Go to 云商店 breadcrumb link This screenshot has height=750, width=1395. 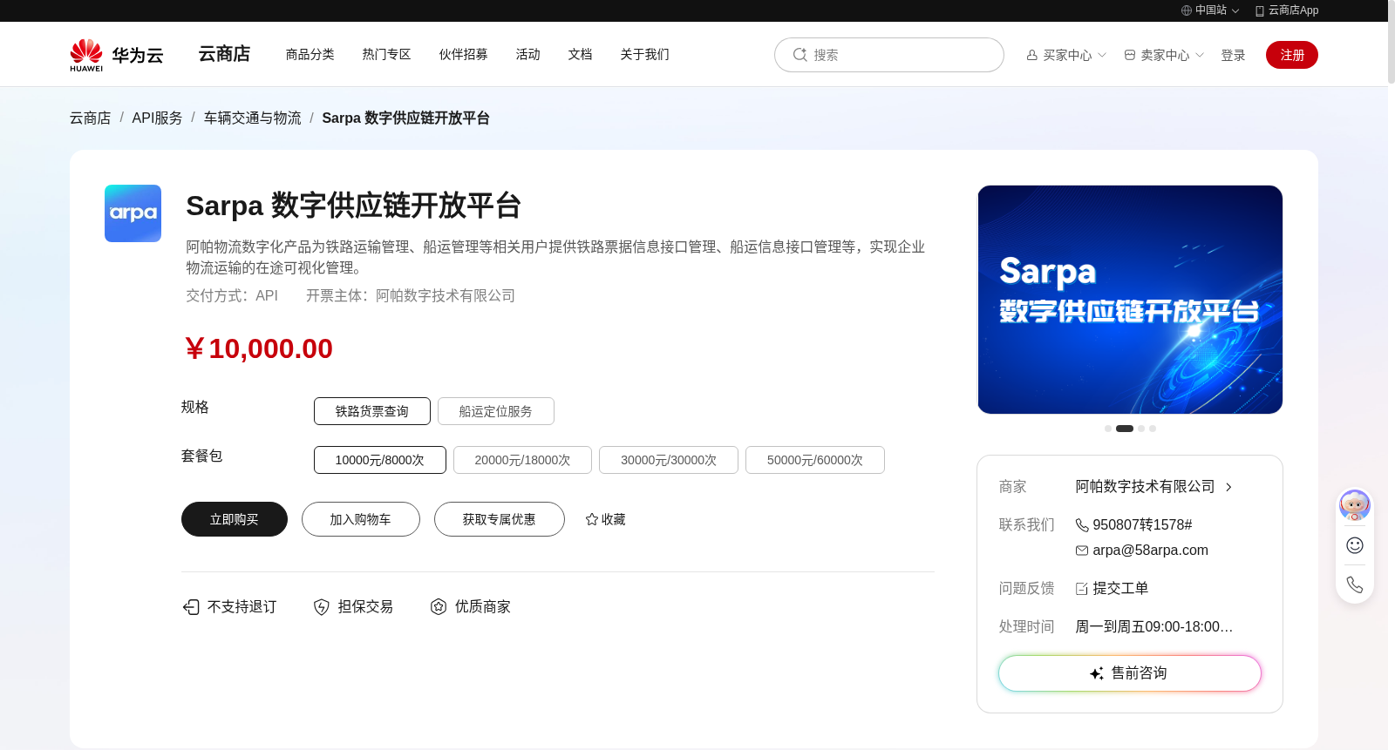pyautogui.click(x=91, y=118)
